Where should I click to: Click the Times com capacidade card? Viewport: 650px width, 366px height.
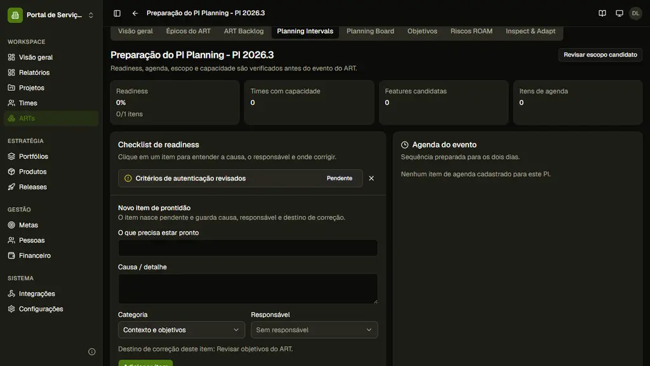pyautogui.click(x=309, y=102)
